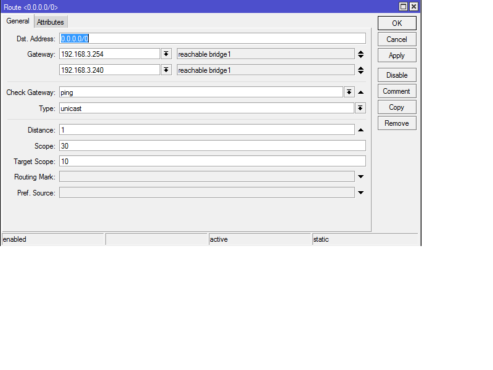Click the OK button
Viewport: 493px width, 370px height.
coord(397,23)
